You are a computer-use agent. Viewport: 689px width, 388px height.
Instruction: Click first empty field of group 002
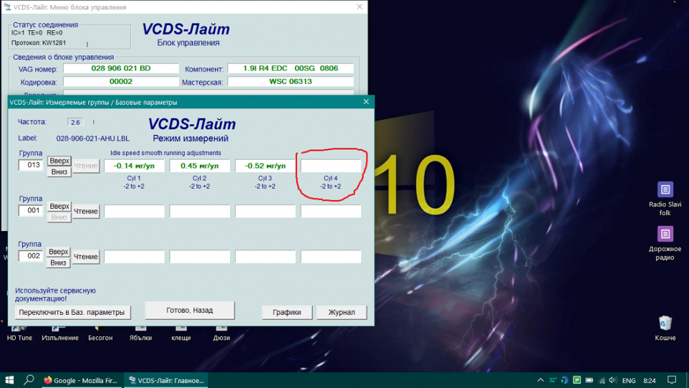134,256
